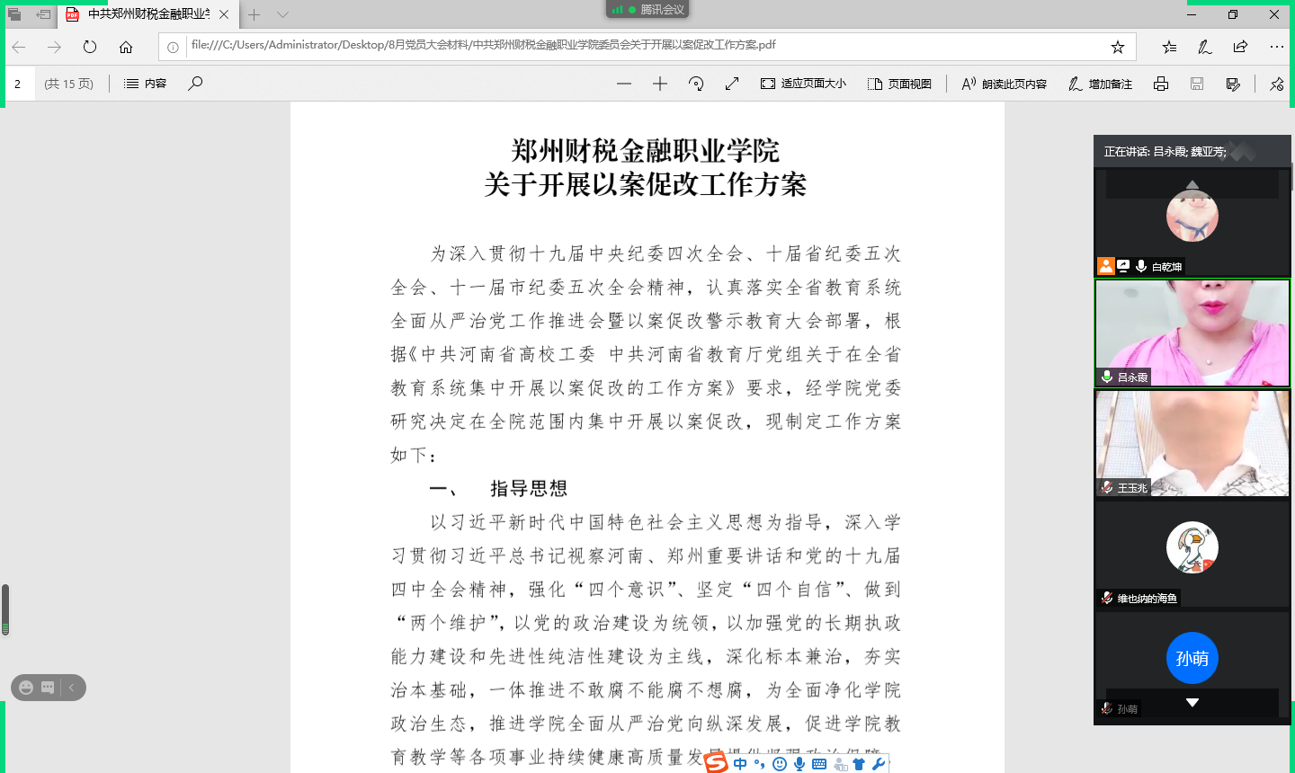Click the browser Back arrow

click(x=19, y=47)
